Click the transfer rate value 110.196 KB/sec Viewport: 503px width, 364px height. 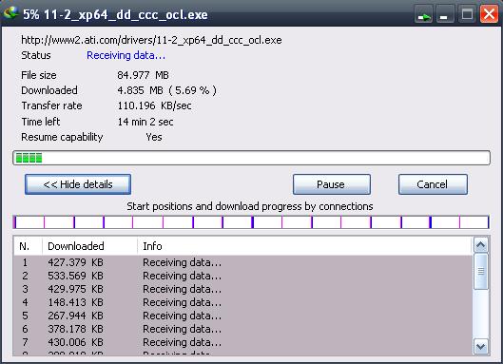tap(154, 105)
